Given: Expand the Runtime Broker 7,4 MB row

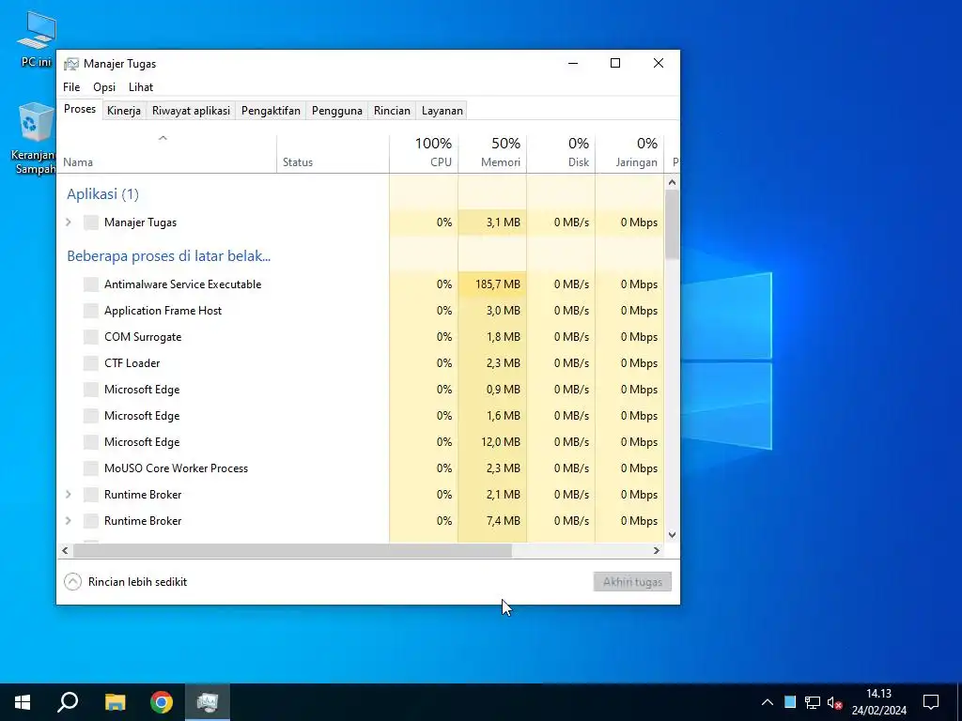Looking at the screenshot, I should pos(69,521).
